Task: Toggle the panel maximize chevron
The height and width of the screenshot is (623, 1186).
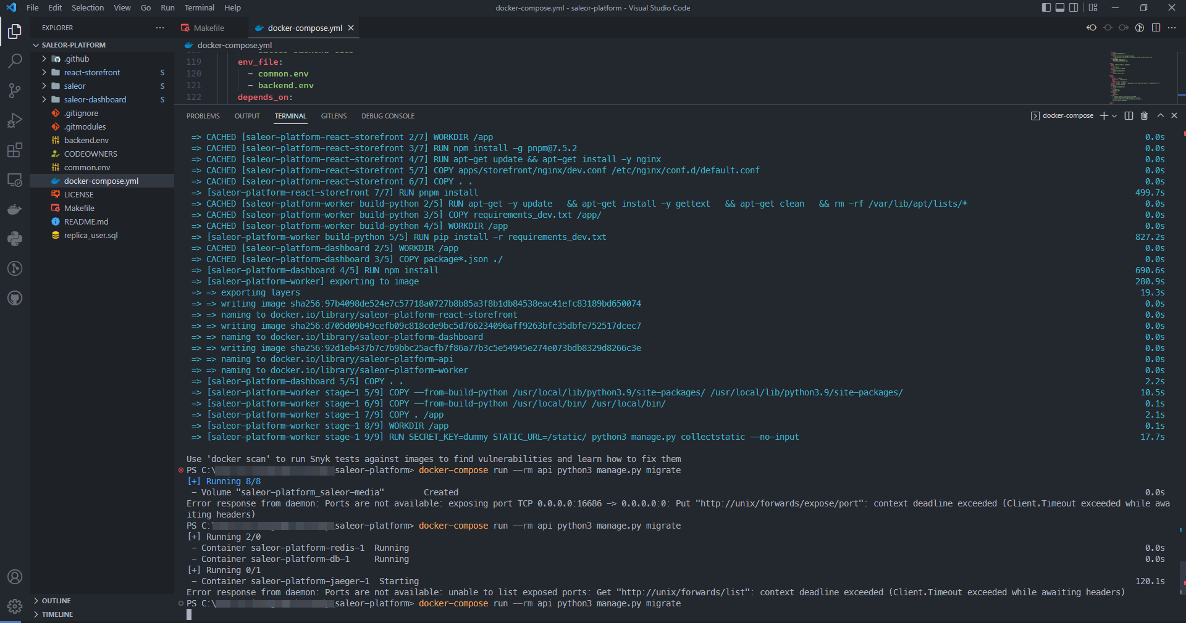Action: [1160, 115]
